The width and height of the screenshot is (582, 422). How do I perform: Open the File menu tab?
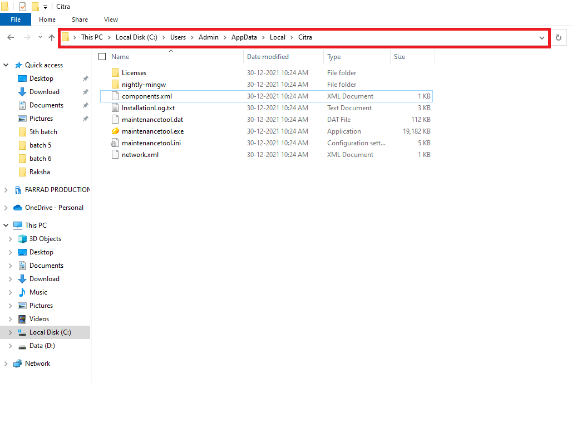pos(16,19)
